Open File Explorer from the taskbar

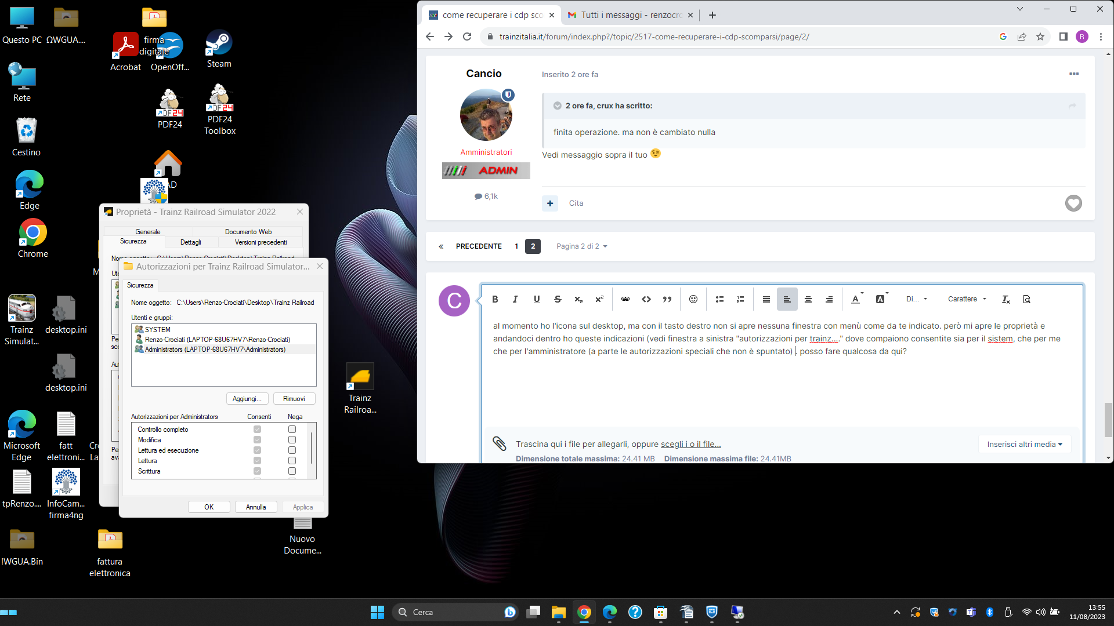point(559,612)
